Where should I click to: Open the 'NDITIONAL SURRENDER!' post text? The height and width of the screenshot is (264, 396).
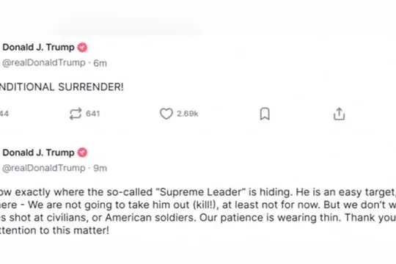pos(62,87)
